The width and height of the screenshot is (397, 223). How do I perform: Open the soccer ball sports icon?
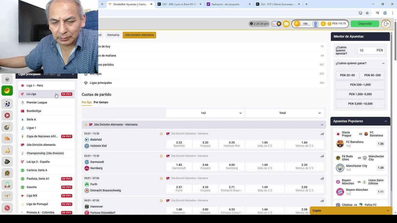tap(7, 104)
